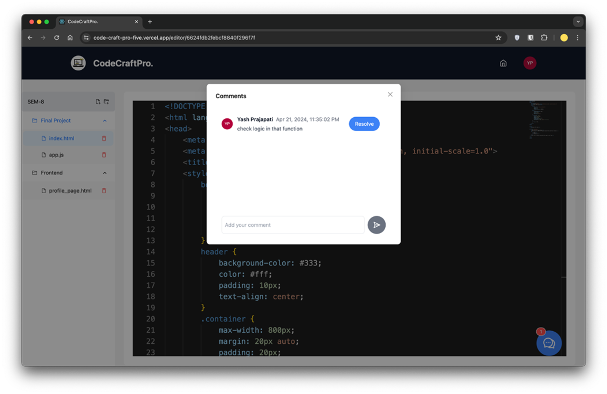This screenshot has width=607, height=394.
Task: Delete index.html with its trash icon
Action: [x=104, y=138]
